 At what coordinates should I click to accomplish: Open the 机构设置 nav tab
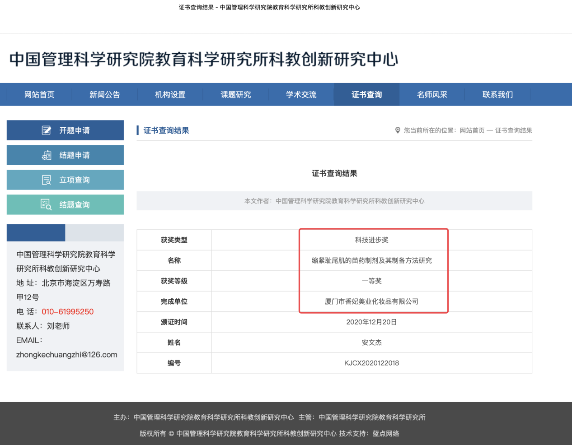[x=170, y=95]
